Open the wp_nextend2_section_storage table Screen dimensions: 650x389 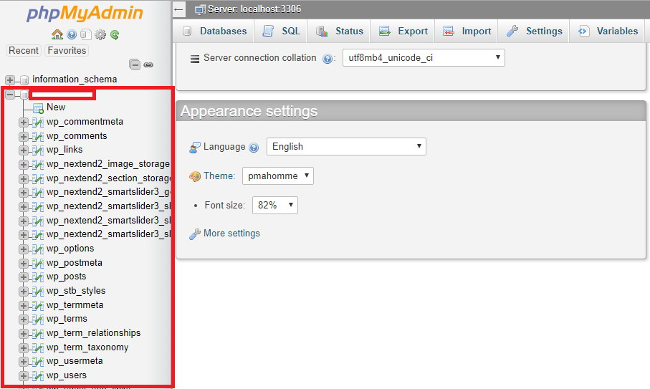point(107,178)
